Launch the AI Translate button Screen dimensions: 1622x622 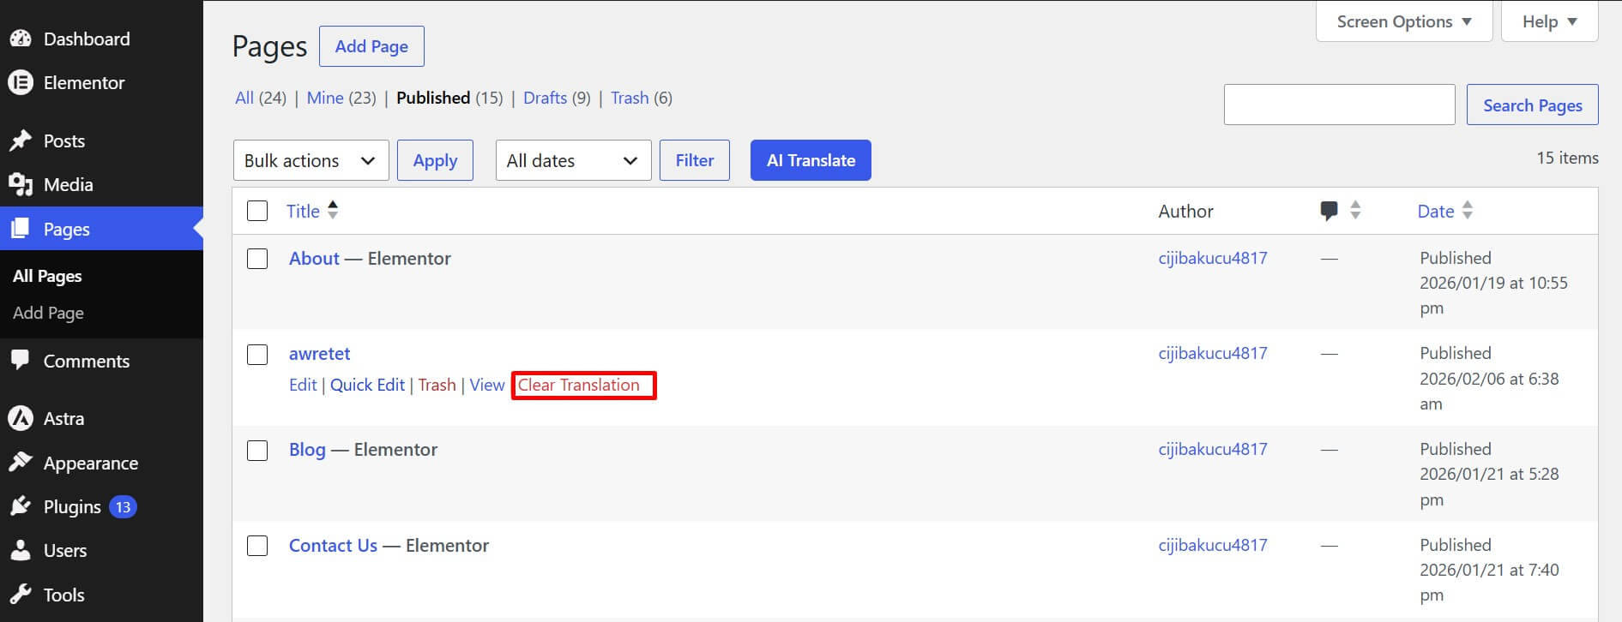click(x=811, y=160)
